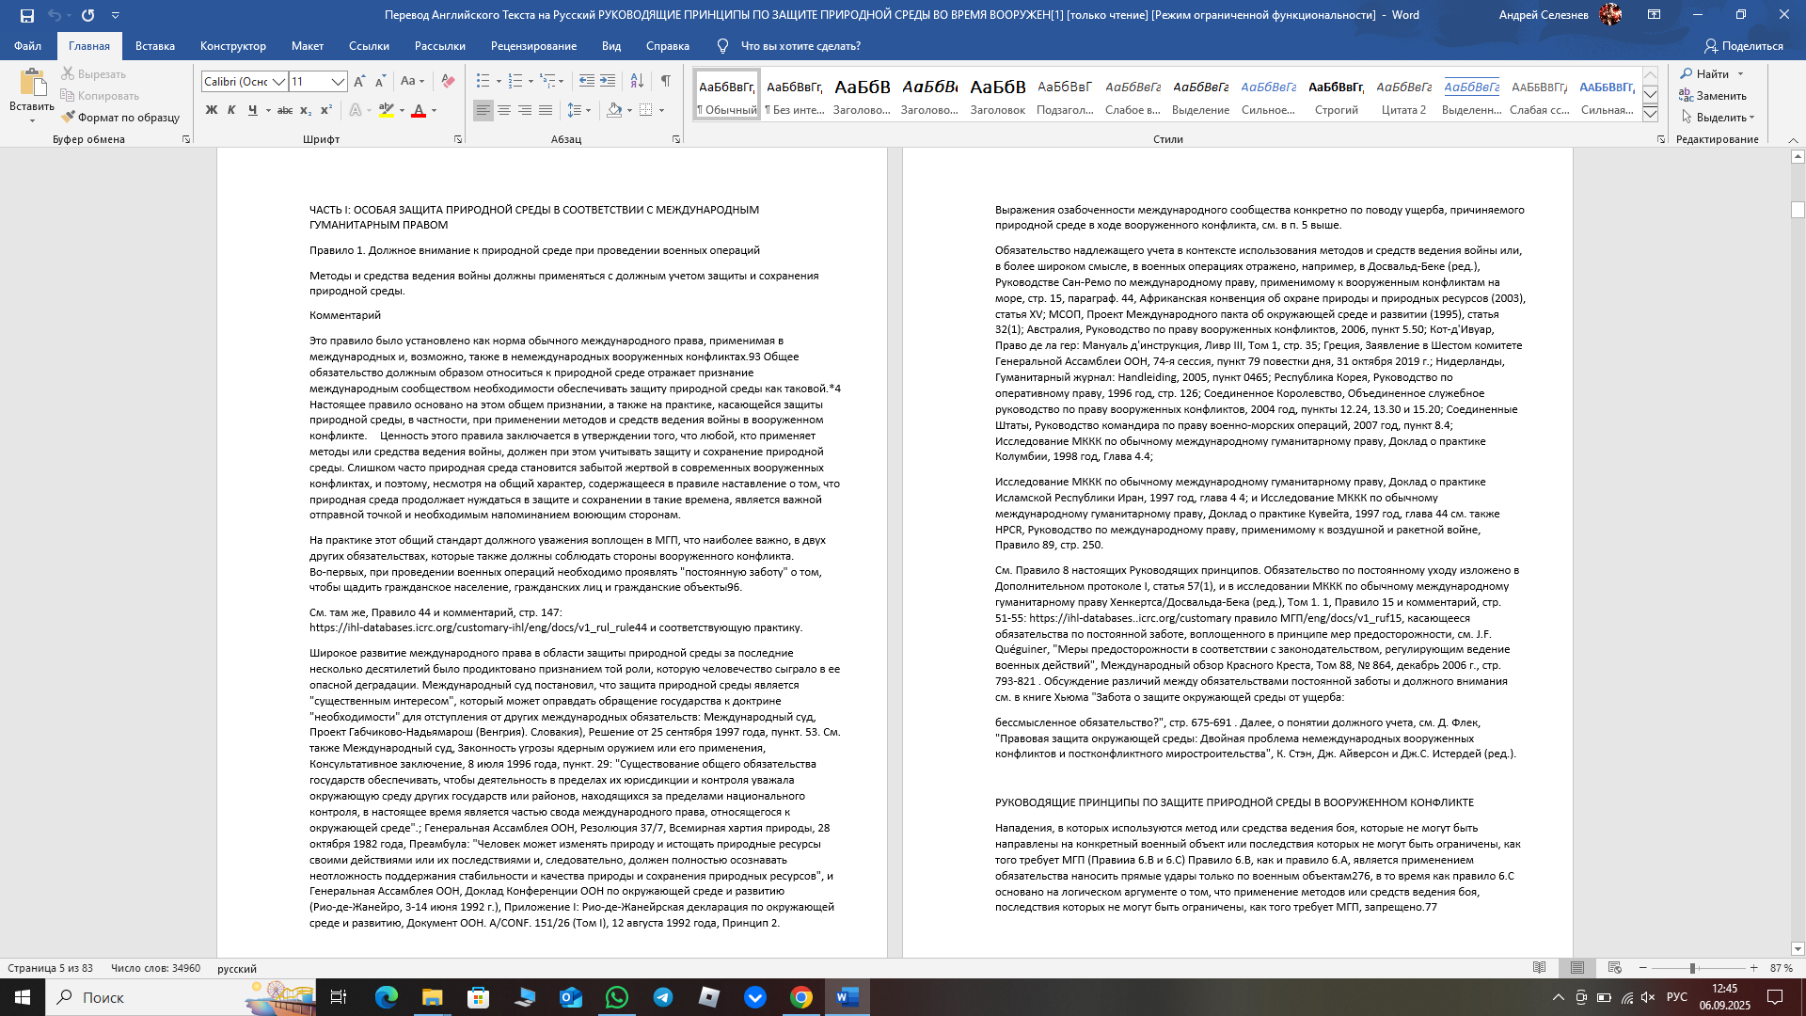This screenshot has height=1016, width=1806.
Task: Click Формат по образцу button
Action: [x=121, y=117]
